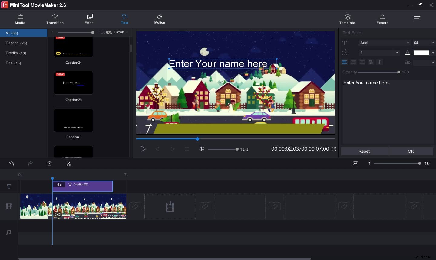Select the scissors split tool
This screenshot has width=436, height=260.
(68, 164)
